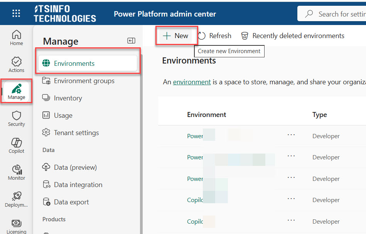Follow the environment hyperlink in description

(x=192, y=82)
